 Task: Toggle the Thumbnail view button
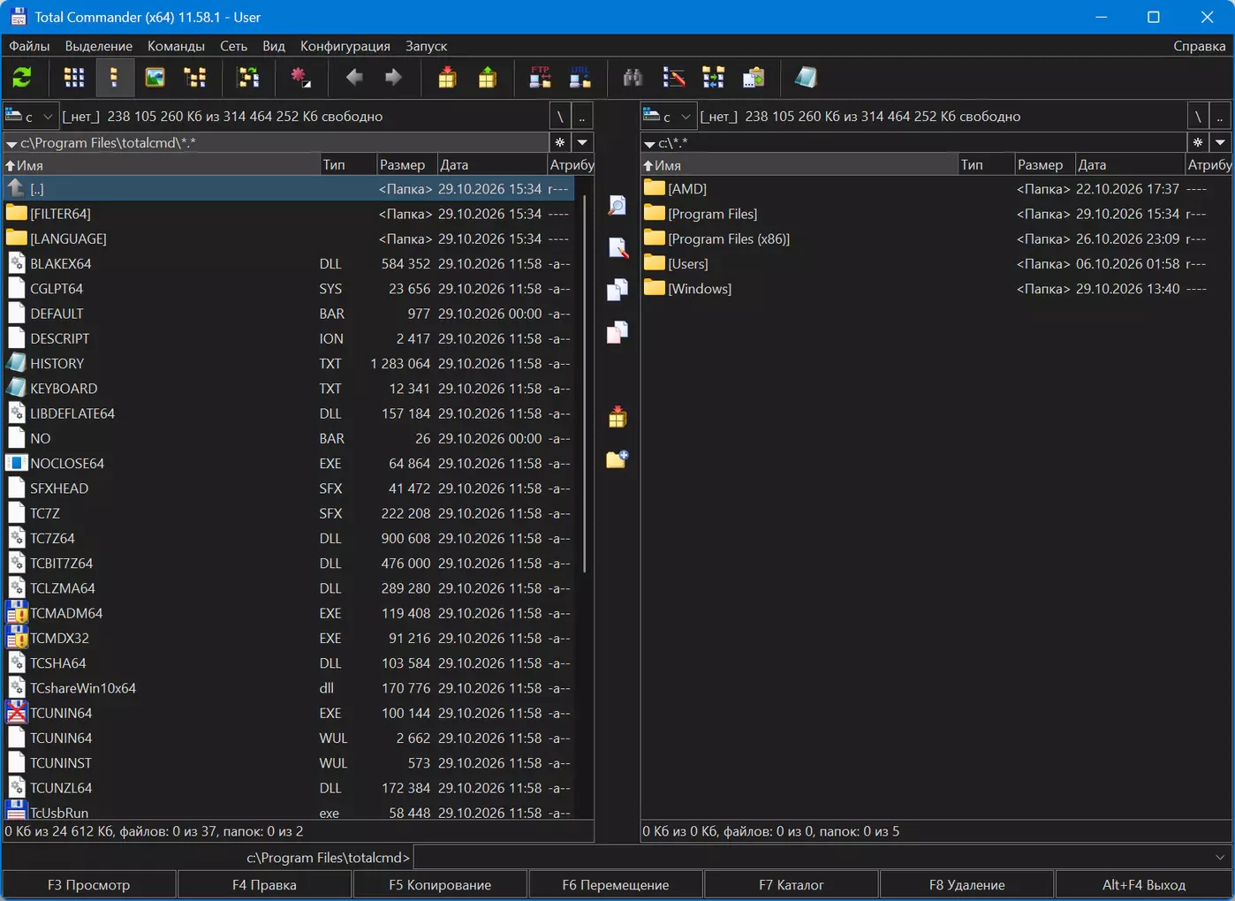pyautogui.click(x=155, y=78)
